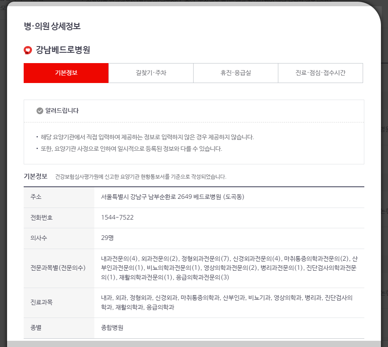Click the 진료과목 row label
The height and width of the screenshot is (347, 388).
click(x=41, y=302)
